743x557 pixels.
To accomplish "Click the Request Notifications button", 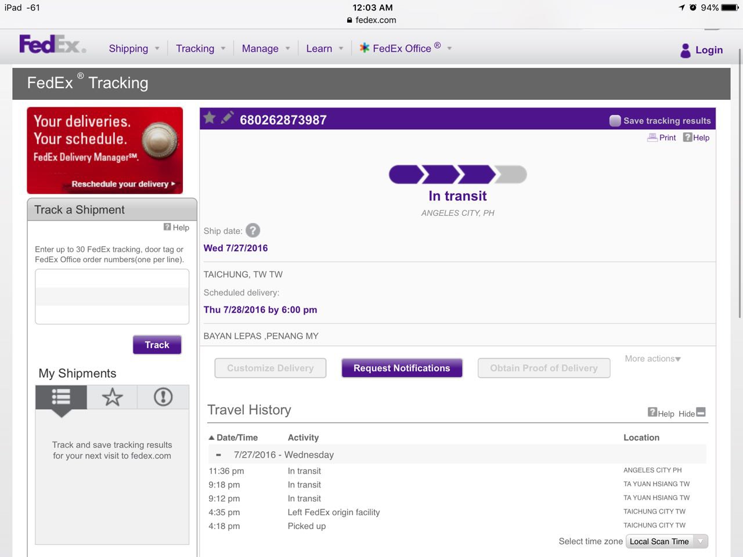I will (402, 368).
